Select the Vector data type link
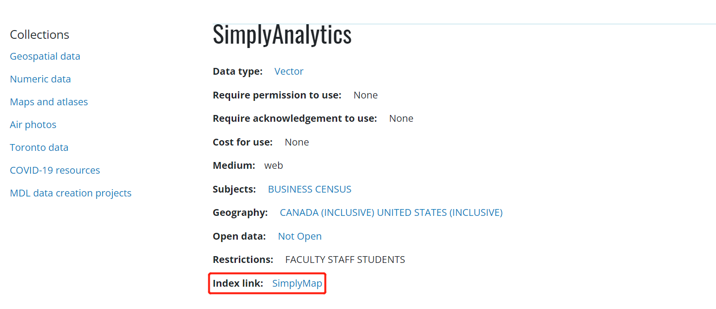Screen dimensions: 716x309 (289, 71)
